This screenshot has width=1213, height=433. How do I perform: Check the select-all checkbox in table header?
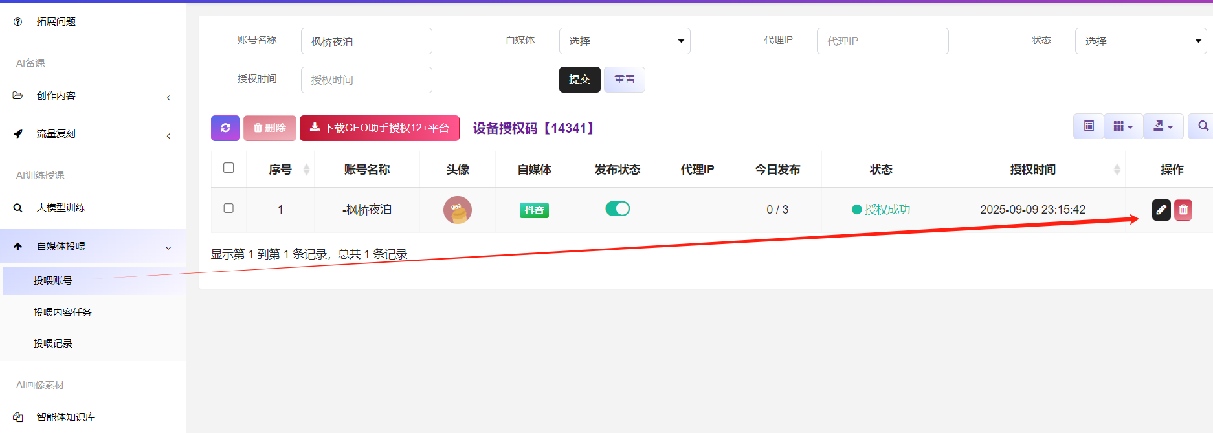tap(228, 168)
